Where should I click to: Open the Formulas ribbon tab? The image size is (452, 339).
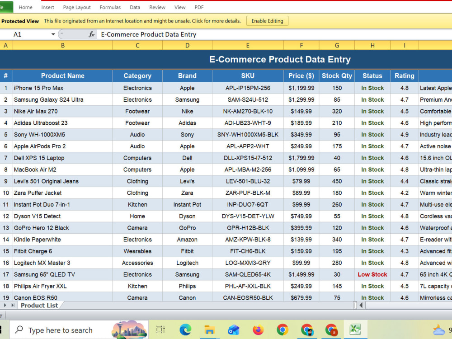point(110,7)
